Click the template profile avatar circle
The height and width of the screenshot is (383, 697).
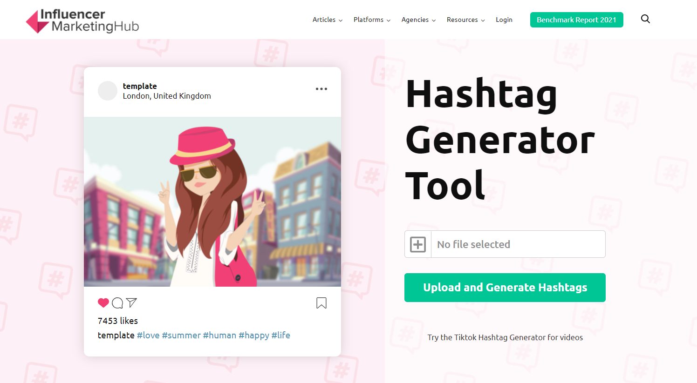pos(108,91)
